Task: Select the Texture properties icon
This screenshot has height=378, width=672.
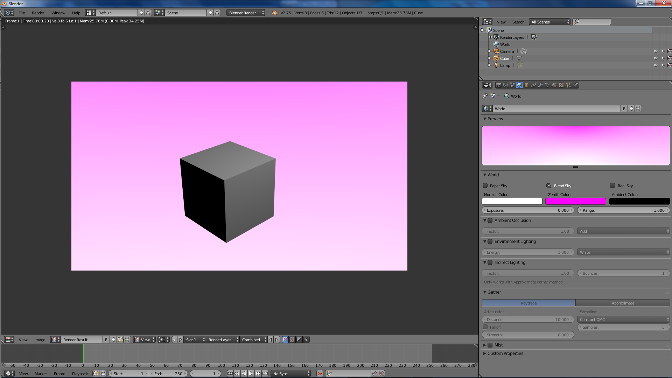Action: (x=561, y=85)
